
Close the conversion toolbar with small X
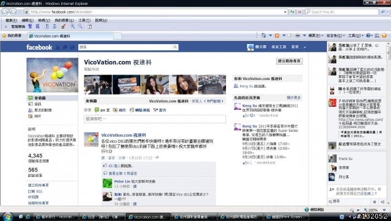(x=5, y=26)
